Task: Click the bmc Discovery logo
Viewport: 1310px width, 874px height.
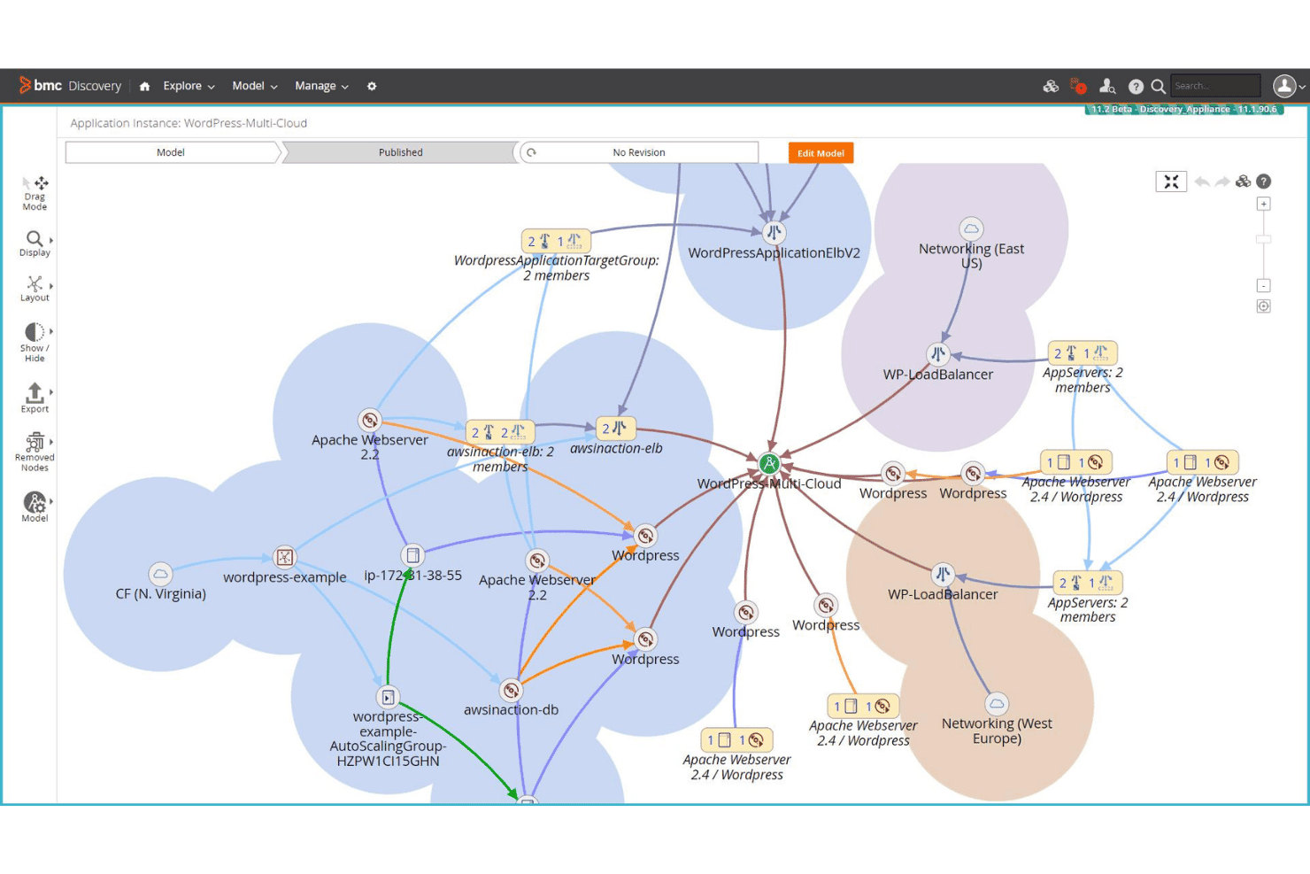Action: [x=70, y=86]
